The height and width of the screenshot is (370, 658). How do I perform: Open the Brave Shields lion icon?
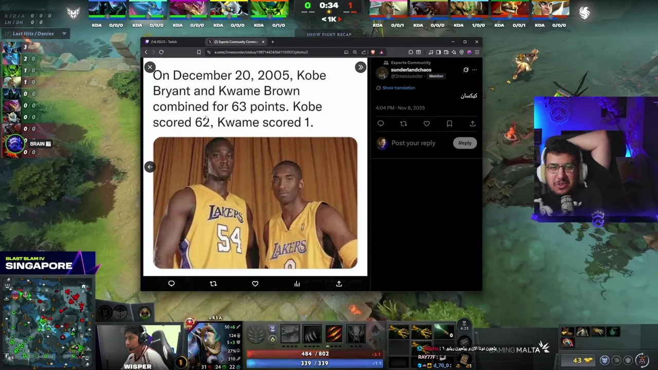coord(373,52)
